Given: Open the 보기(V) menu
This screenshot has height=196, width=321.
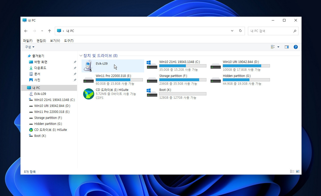Looking at the screenshot, I should pyautogui.click(x=55, y=41).
